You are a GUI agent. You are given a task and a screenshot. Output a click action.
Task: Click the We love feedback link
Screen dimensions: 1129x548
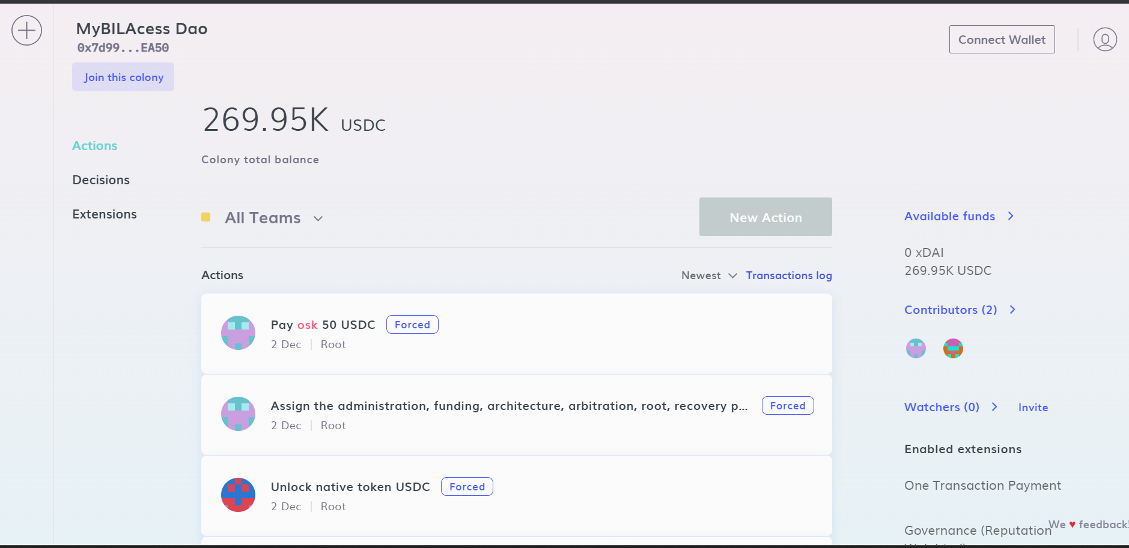(x=1088, y=525)
